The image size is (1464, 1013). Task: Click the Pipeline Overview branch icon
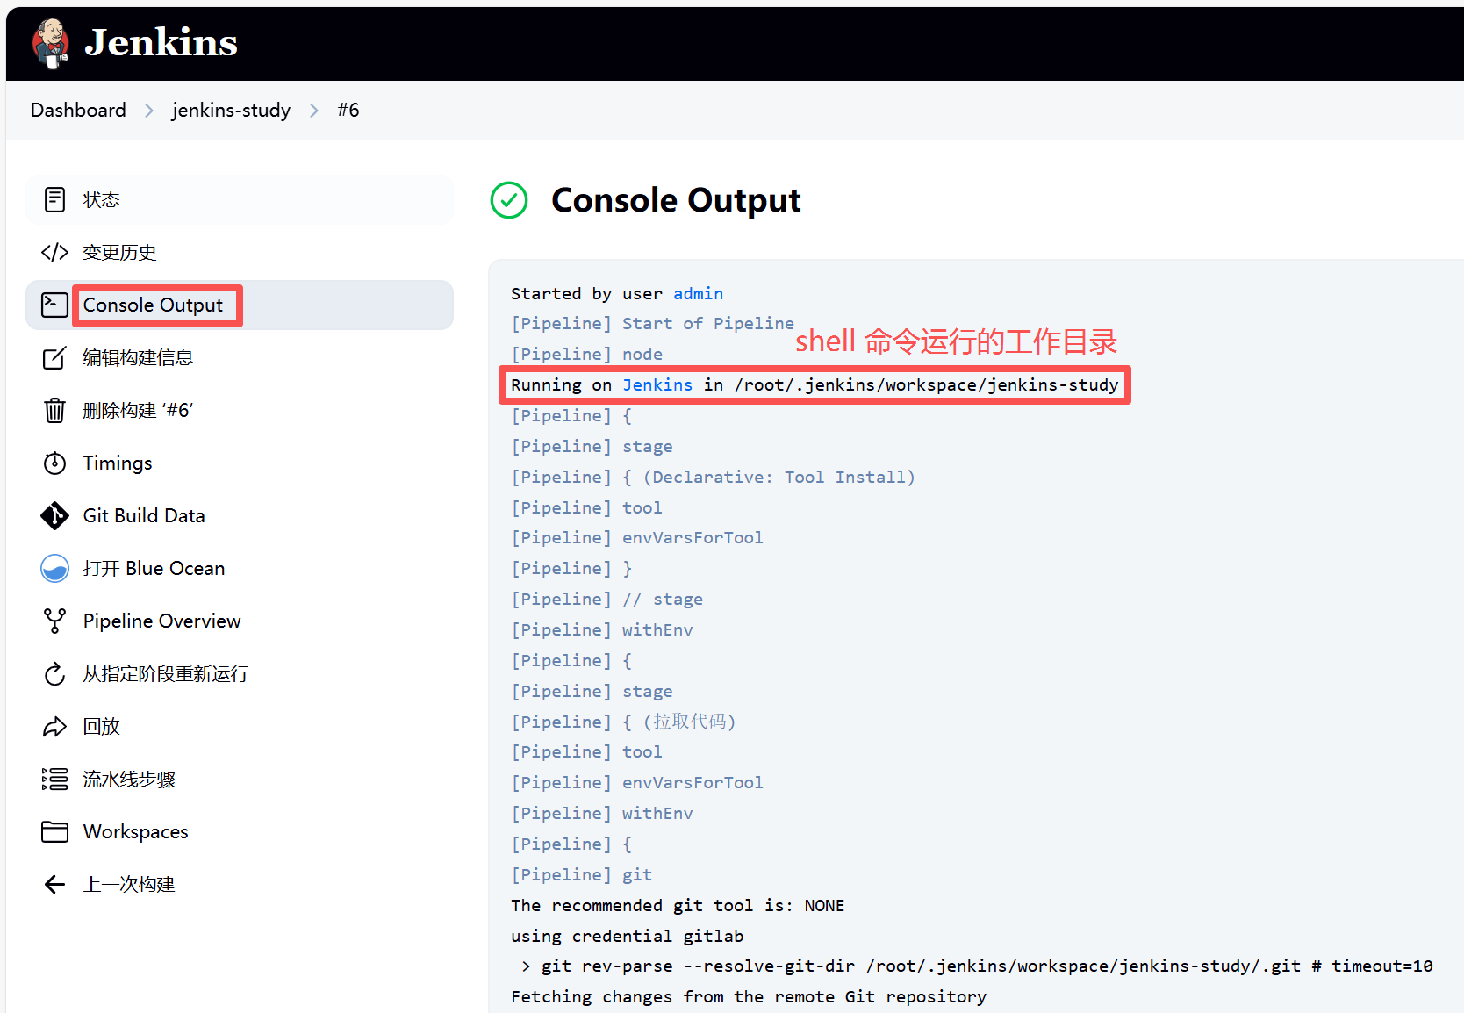coord(54,621)
